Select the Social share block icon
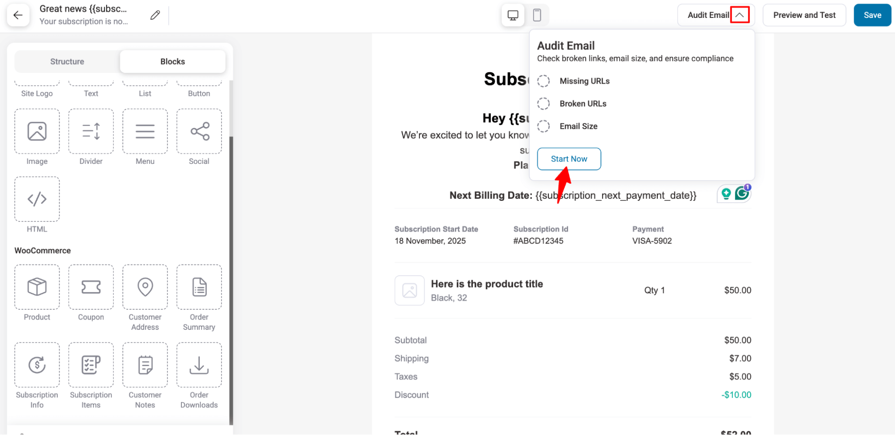 pos(199,132)
